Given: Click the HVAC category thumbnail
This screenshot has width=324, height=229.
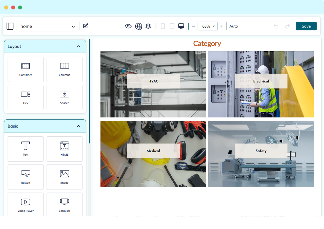Looking at the screenshot, I should (x=153, y=84).
